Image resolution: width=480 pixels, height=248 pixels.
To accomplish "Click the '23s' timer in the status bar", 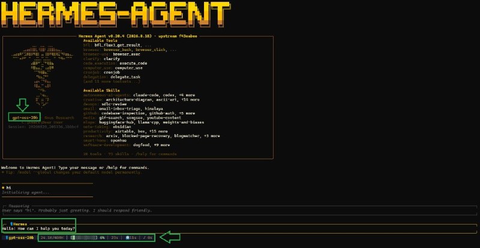I will [115, 238].
